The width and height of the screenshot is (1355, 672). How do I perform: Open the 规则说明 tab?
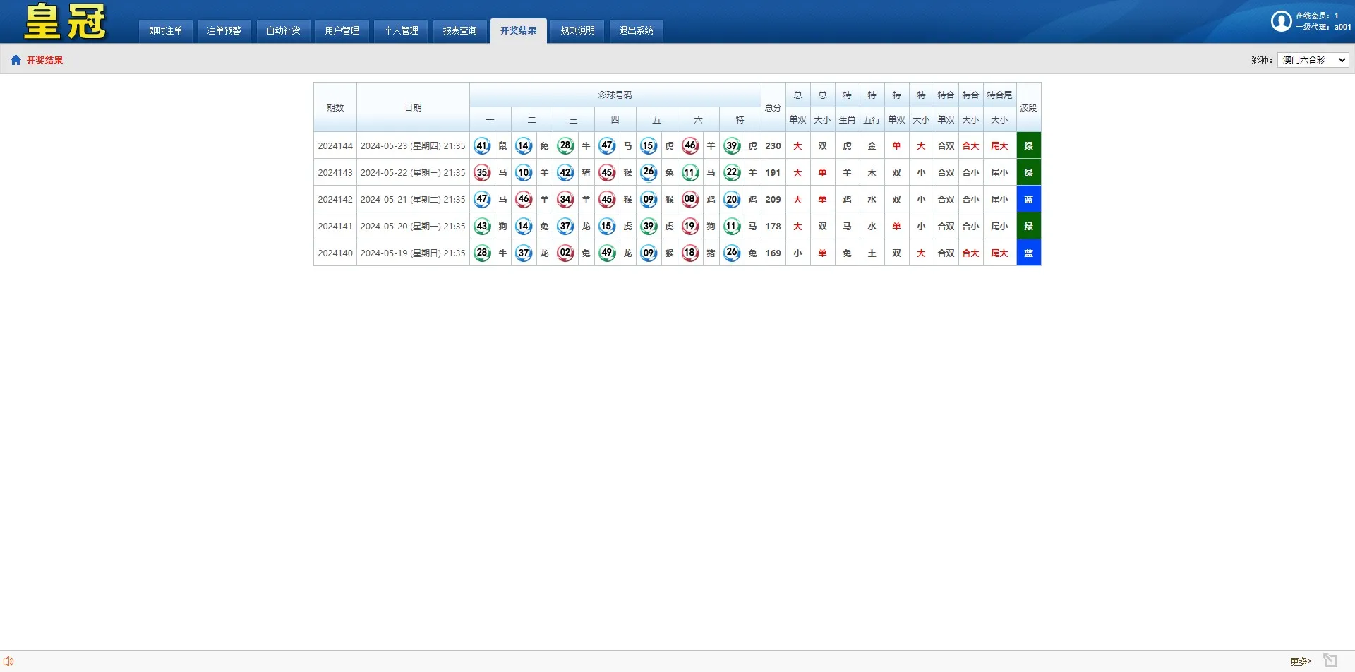(x=577, y=31)
